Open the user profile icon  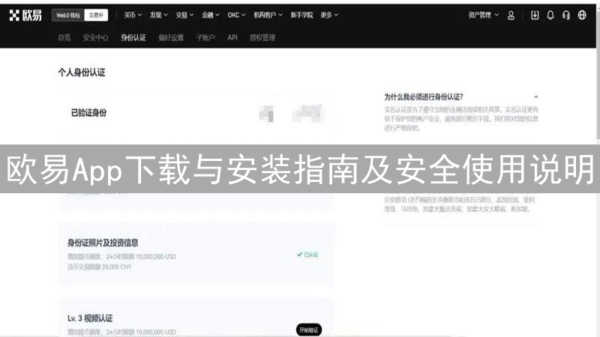click(511, 15)
